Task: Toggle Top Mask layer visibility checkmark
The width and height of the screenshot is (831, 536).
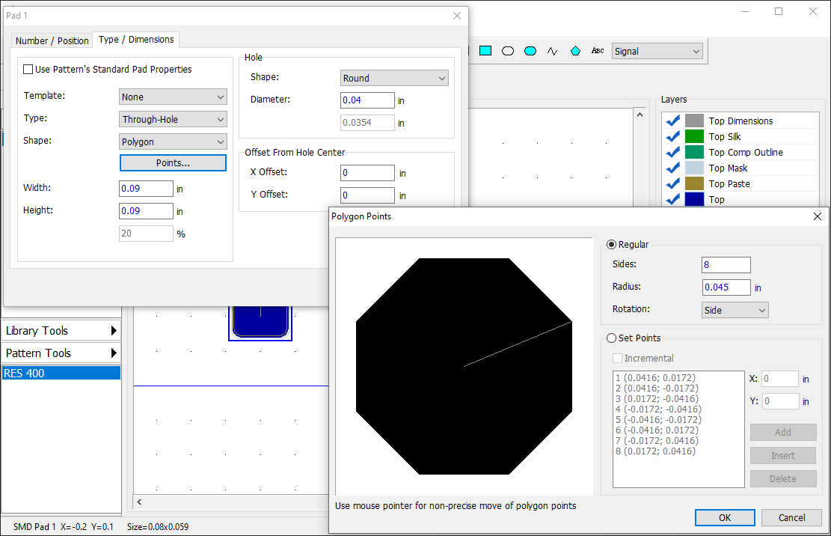Action: (673, 168)
